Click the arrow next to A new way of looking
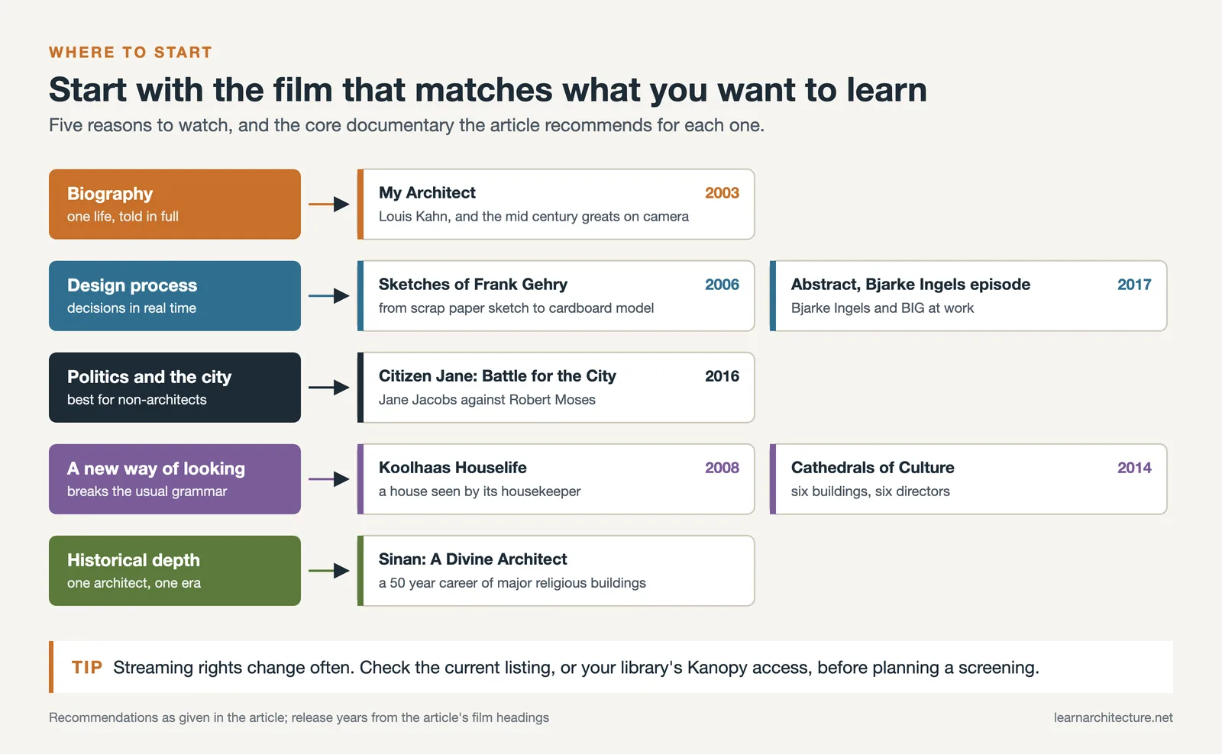1222x754 pixels. click(x=329, y=479)
